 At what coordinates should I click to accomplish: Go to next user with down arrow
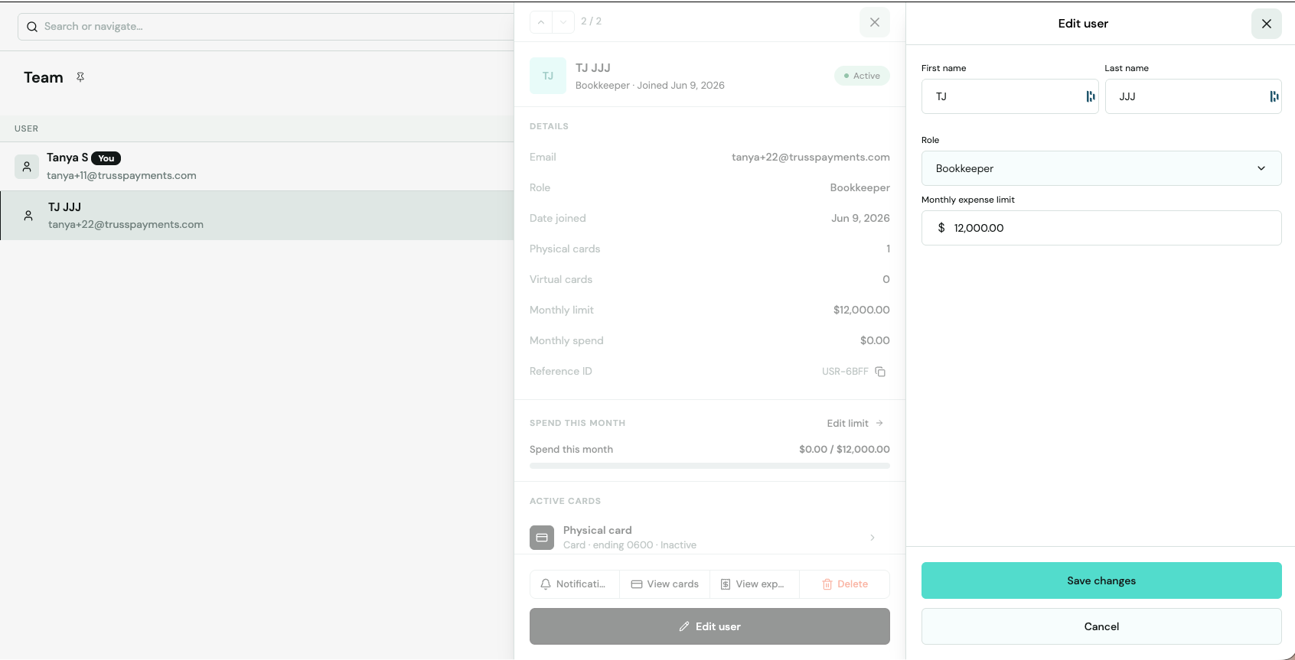point(563,22)
